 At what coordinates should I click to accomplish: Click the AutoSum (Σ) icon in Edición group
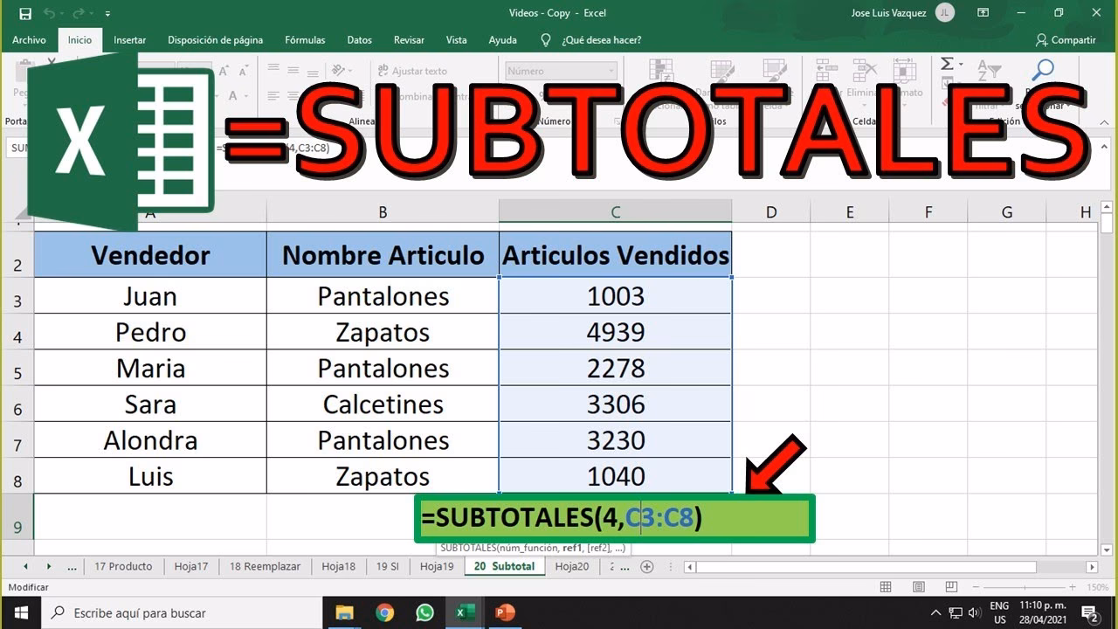(x=947, y=63)
